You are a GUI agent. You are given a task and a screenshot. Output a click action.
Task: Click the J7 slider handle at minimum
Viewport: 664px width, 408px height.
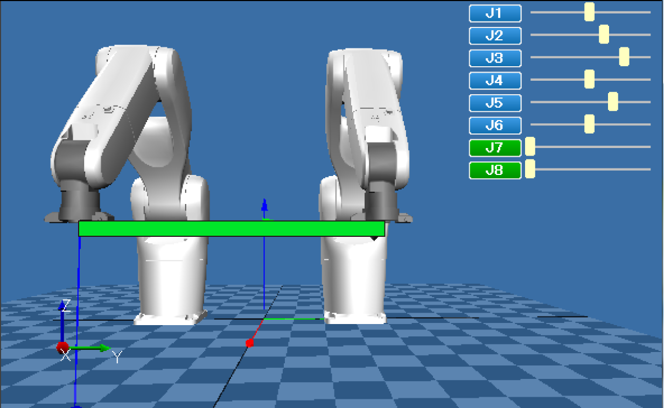click(x=530, y=146)
